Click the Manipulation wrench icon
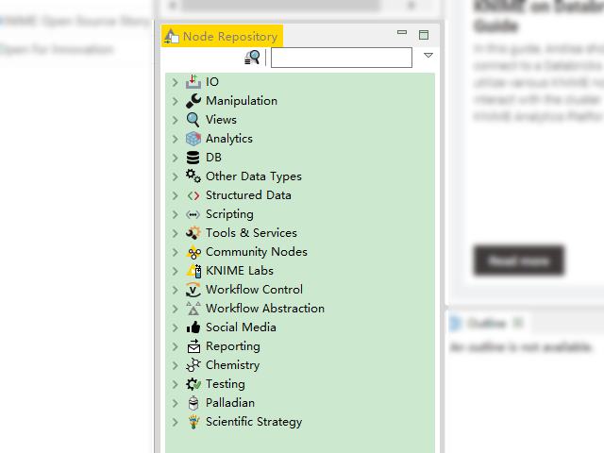 (193, 101)
